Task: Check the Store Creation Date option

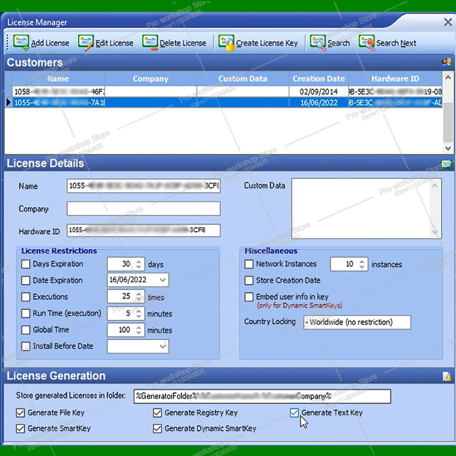Action: pos(249,280)
